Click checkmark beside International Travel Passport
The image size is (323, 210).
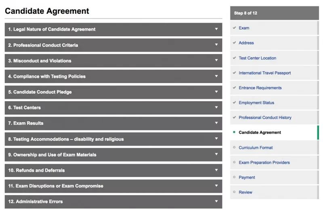235,73
